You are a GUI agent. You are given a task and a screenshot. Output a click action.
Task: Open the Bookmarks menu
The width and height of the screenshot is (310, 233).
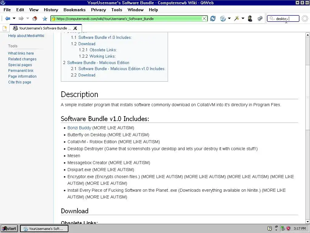coord(74,10)
